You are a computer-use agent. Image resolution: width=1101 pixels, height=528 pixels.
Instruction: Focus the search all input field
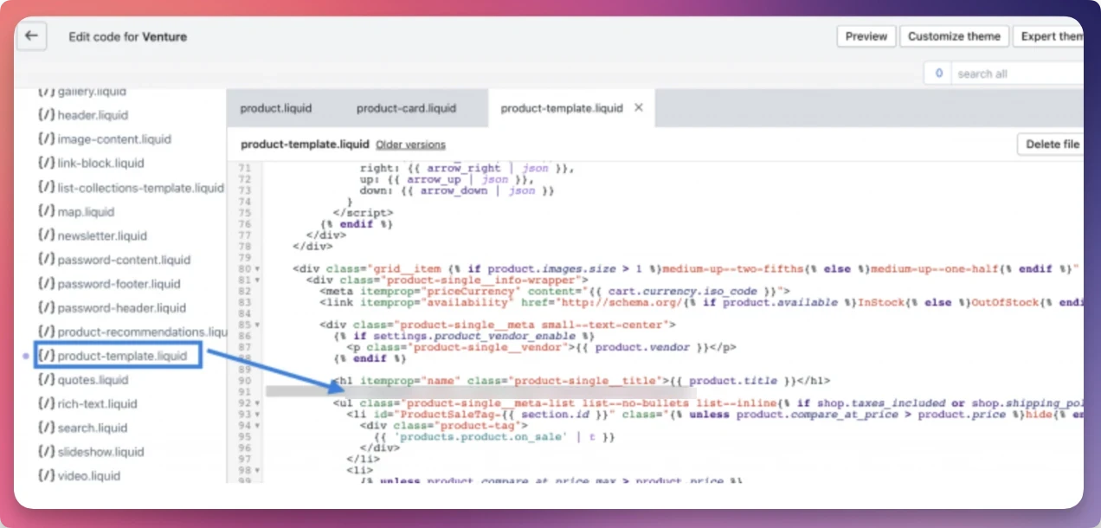pyautogui.click(x=1017, y=74)
